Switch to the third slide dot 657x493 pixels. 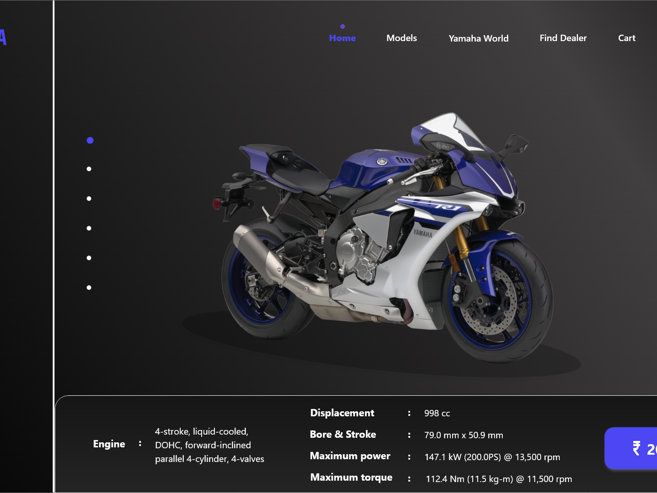click(x=89, y=199)
